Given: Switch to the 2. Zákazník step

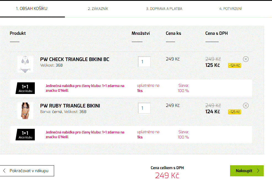Looking at the screenshot, I should click(98, 9).
